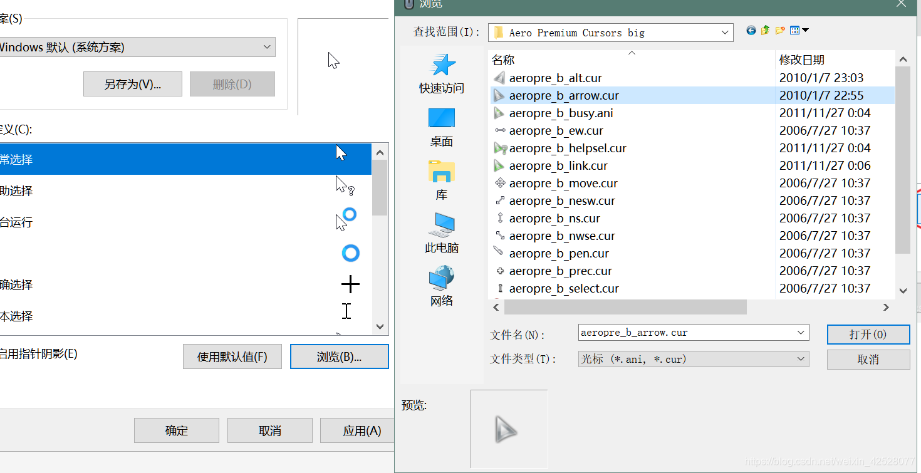Expand the file type (文件类型) dropdown
Screen dimensions: 921x473
[801, 359]
